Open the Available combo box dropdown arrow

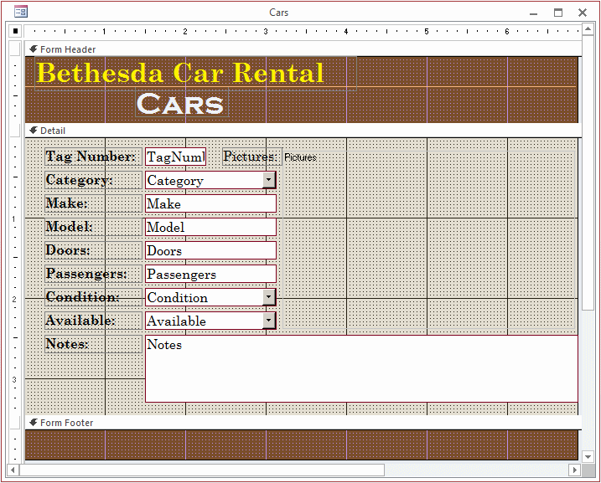[269, 321]
